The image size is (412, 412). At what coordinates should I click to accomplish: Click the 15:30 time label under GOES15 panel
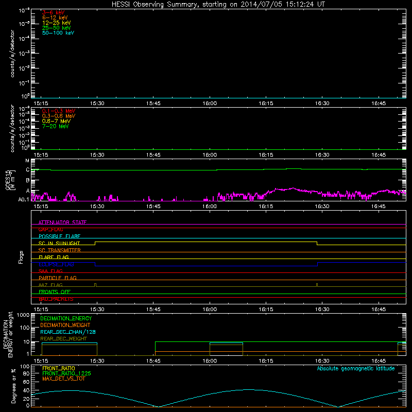point(97,207)
